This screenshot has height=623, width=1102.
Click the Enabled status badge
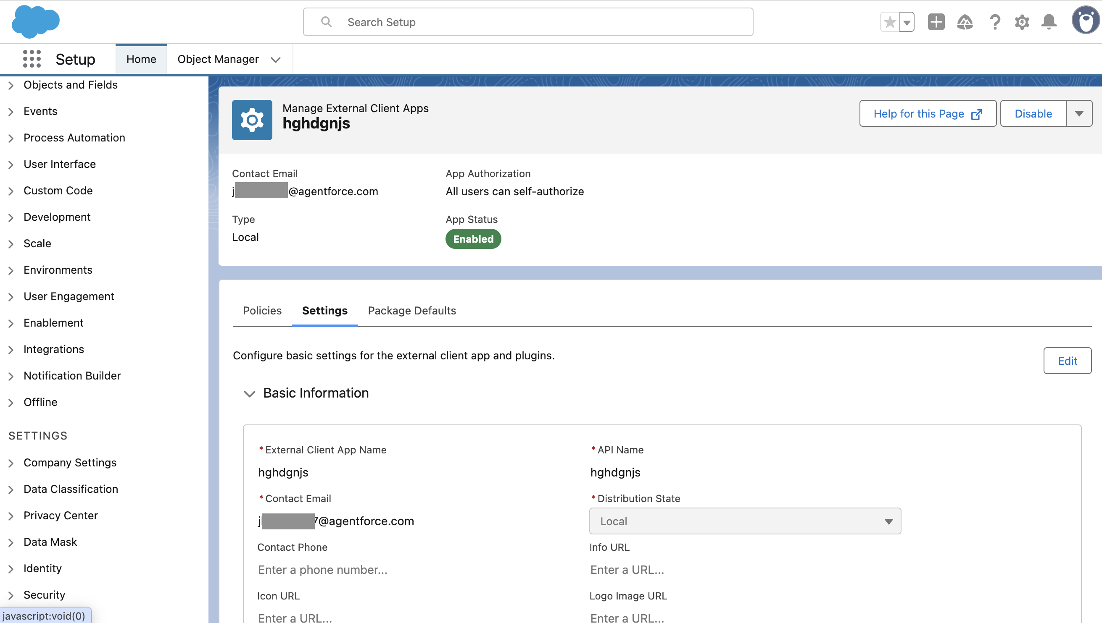click(473, 239)
